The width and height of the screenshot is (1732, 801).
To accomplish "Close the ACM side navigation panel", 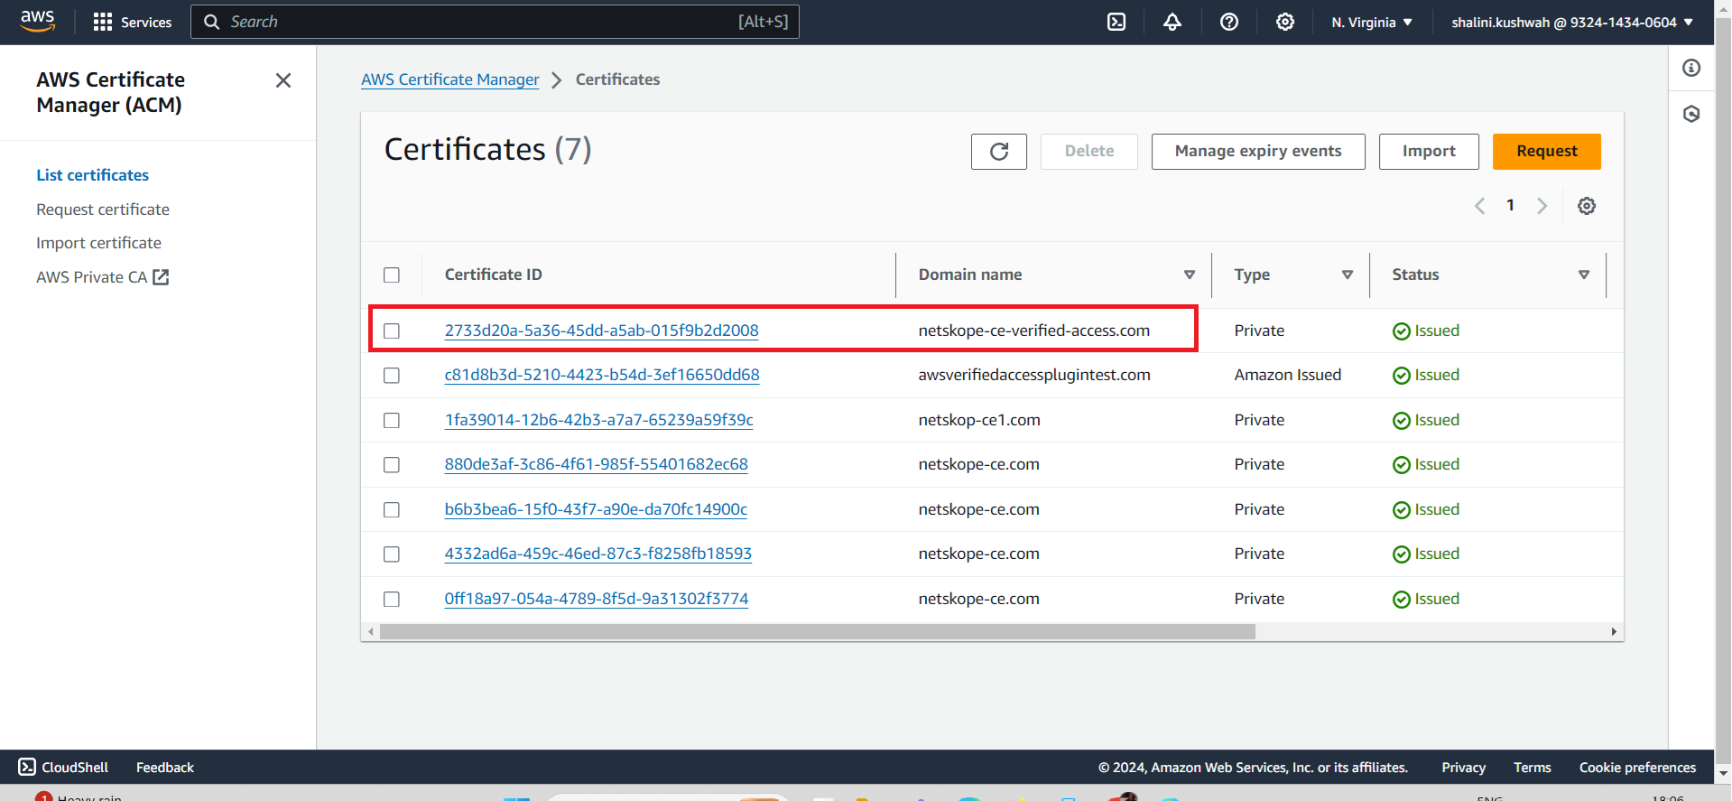I will click(283, 80).
